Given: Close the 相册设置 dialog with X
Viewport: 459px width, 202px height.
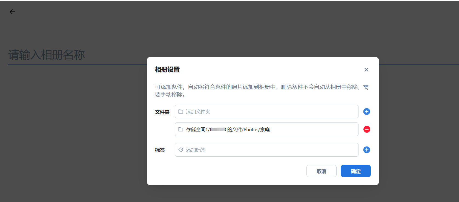Looking at the screenshot, I should click(x=366, y=70).
